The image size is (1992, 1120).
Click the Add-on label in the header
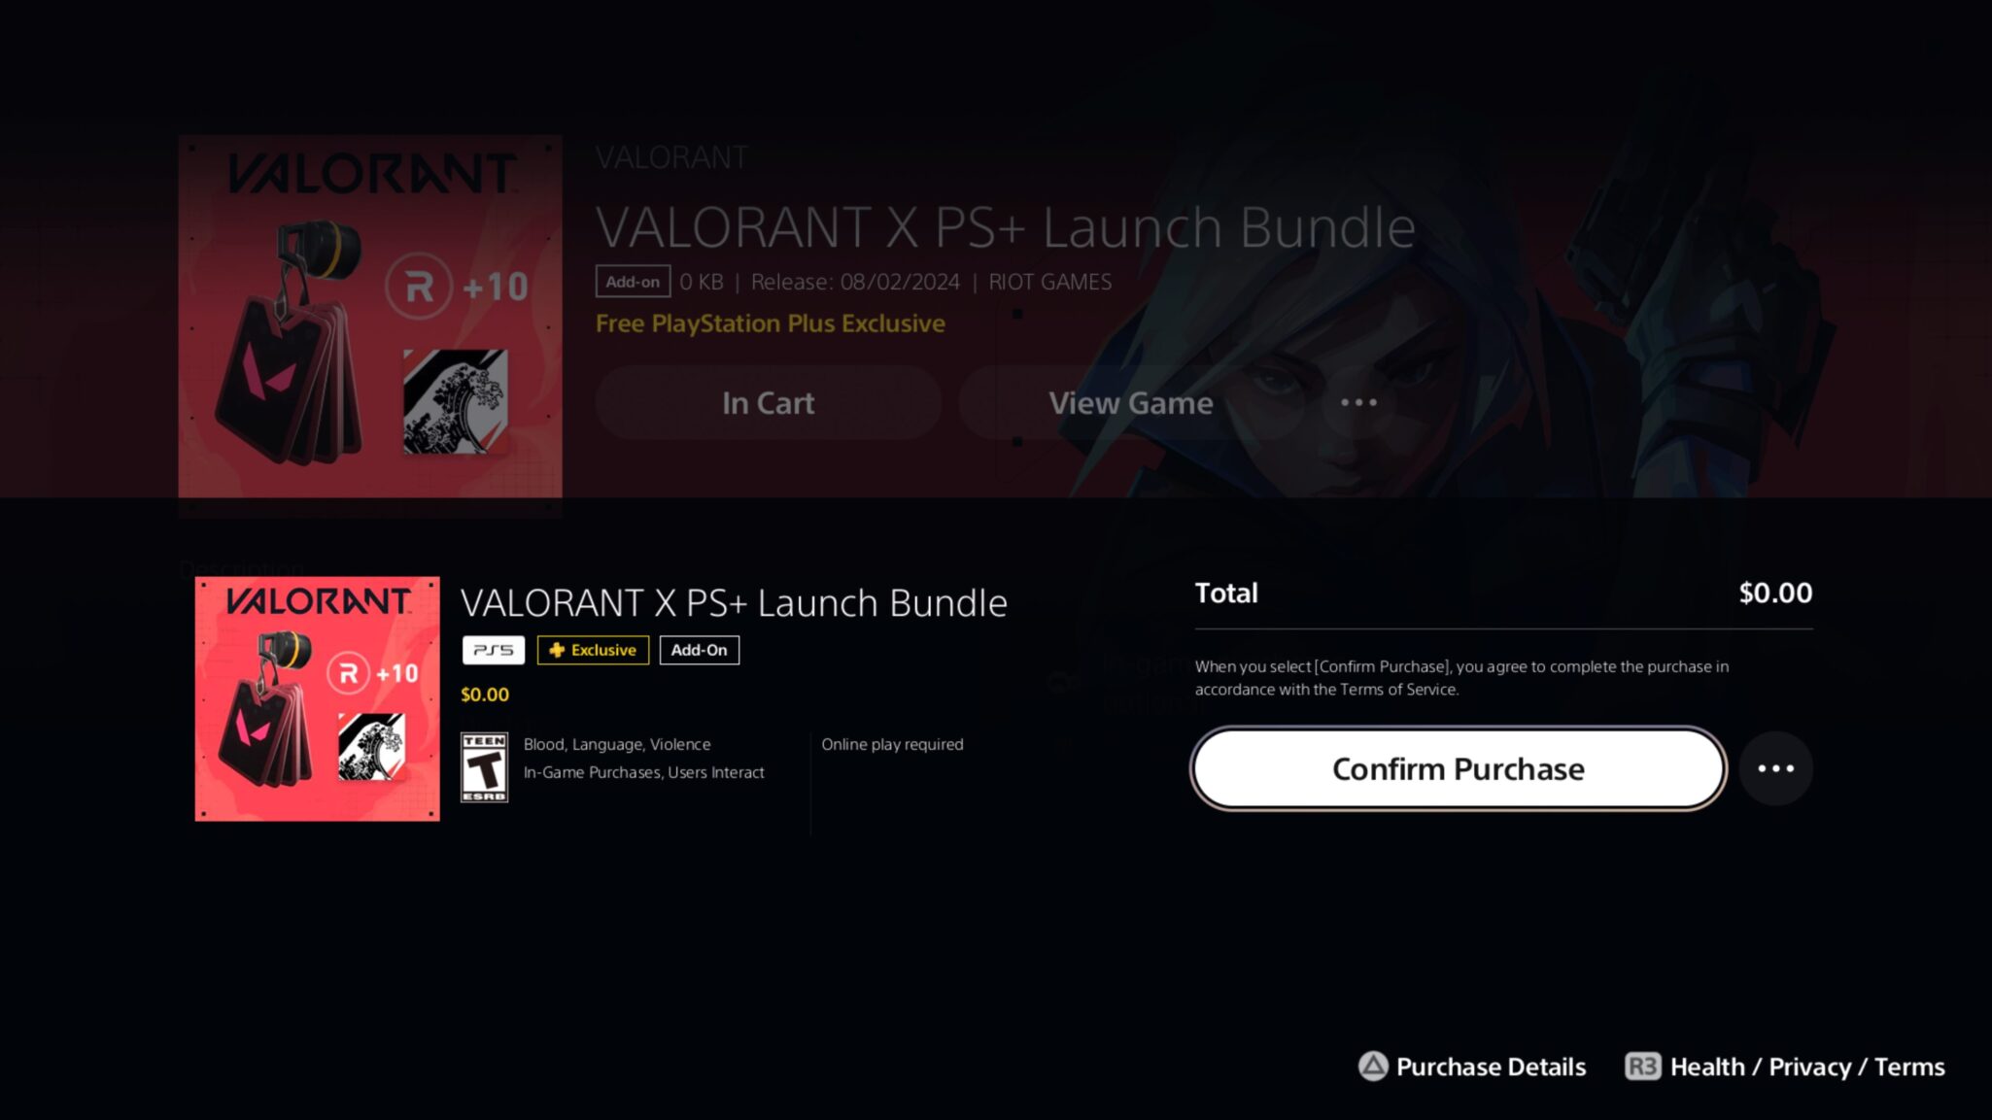point(633,282)
